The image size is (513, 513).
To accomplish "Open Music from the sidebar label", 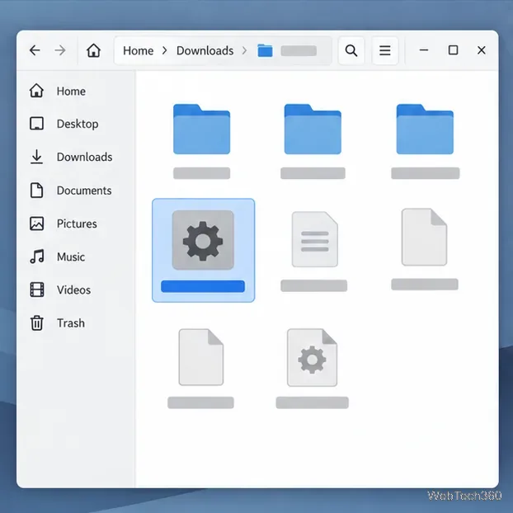I will coord(71,256).
